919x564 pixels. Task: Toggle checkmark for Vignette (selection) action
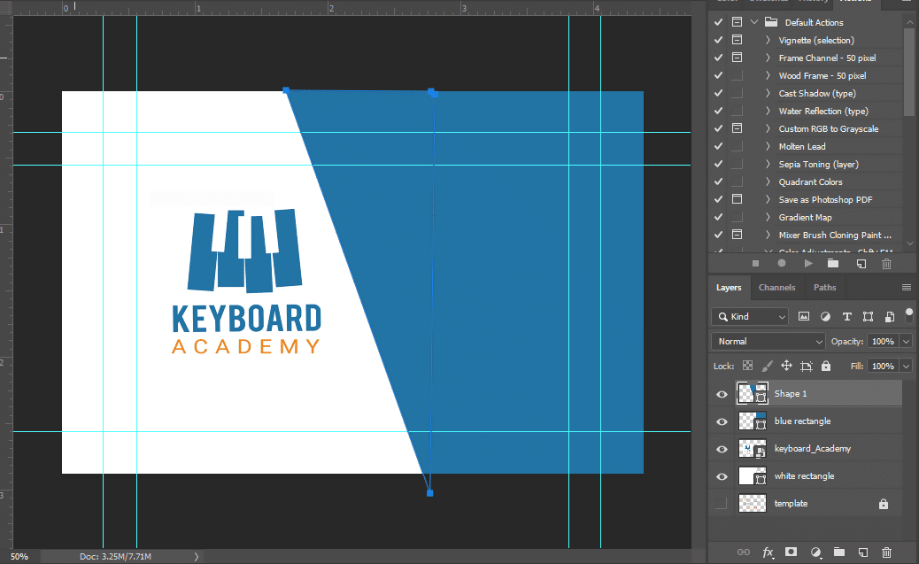click(719, 40)
